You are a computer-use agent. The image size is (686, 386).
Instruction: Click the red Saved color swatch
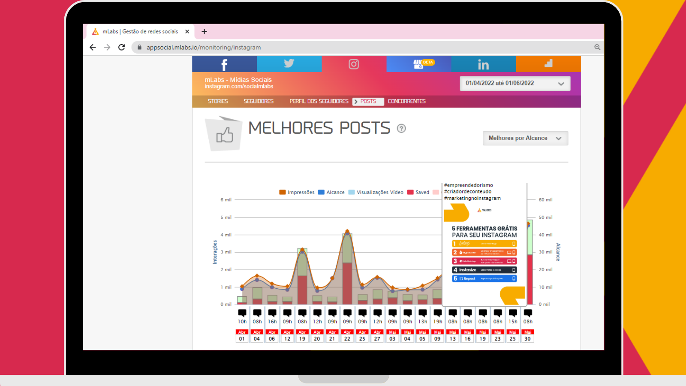(x=410, y=192)
